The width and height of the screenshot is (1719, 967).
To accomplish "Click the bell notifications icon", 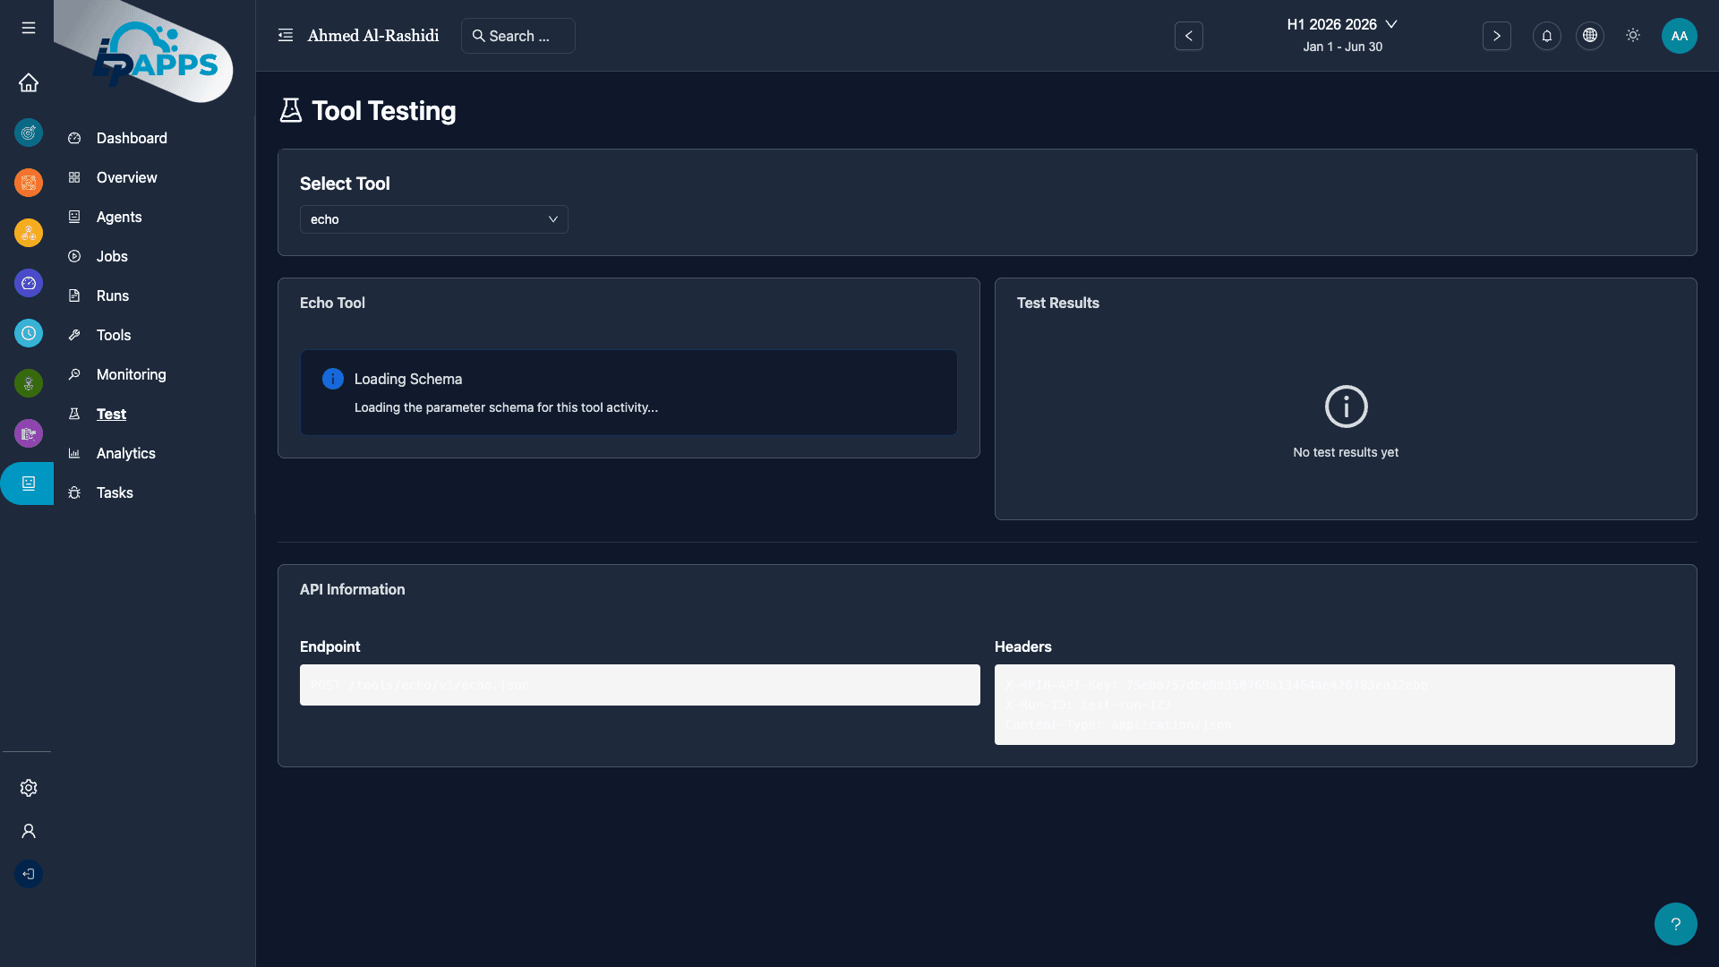I will click(x=1546, y=36).
